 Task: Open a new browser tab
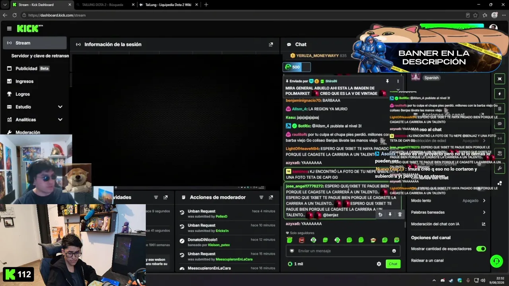[x=206, y=5]
